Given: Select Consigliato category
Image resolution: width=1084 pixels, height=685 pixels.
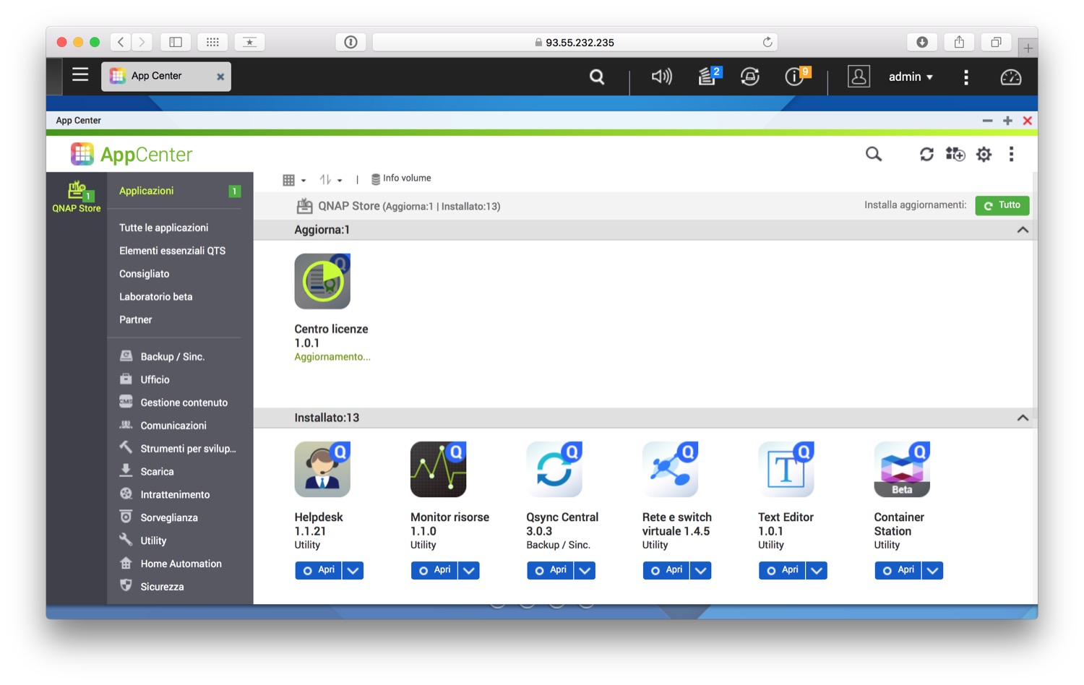Looking at the screenshot, I should 144,274.
